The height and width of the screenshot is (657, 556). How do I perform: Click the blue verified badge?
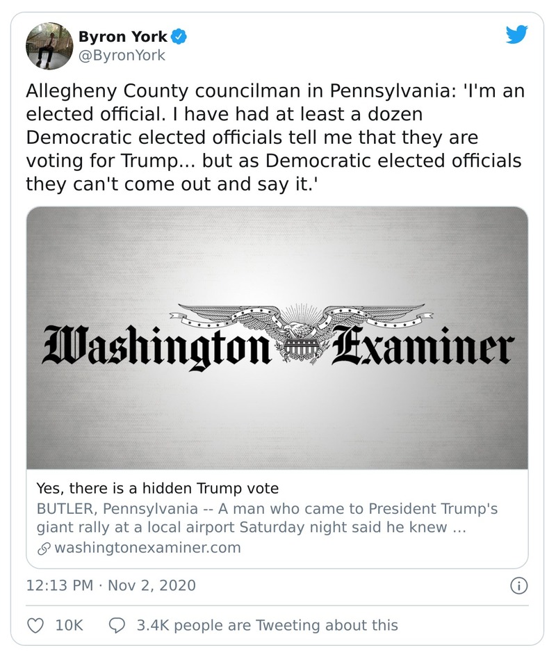coord(179,36)
